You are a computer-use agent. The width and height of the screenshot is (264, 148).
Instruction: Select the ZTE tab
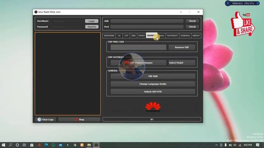click(x=126, y=36)
